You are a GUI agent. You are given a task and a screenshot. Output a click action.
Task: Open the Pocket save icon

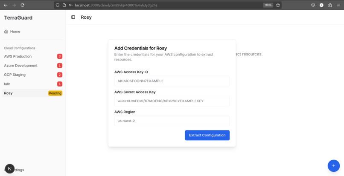[x=313, y=5]
